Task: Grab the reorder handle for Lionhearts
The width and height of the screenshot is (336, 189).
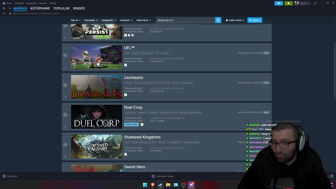Action: (x=65, y=85)
